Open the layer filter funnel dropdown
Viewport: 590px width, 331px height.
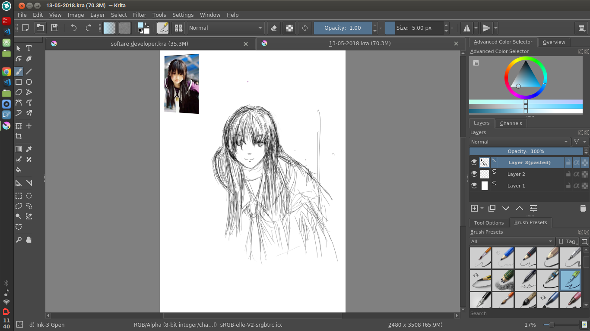[x=579, y=141]
